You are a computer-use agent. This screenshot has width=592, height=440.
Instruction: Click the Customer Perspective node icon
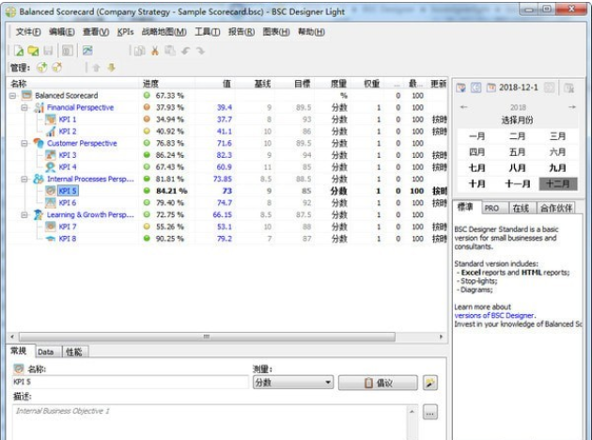coord(39,143)
